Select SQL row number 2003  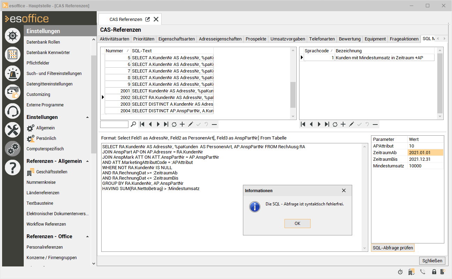pyautogui.click(x=159, y=104)
